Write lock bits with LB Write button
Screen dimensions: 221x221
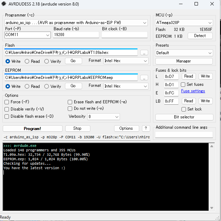point(206,101)
